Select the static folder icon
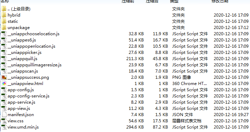 4,21
